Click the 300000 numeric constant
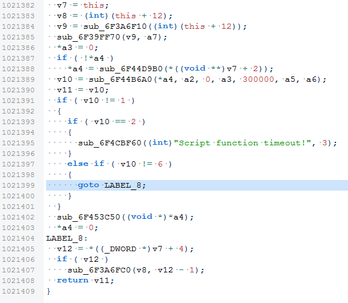Viewport: 348px width, 303px height. coord(258,79)
